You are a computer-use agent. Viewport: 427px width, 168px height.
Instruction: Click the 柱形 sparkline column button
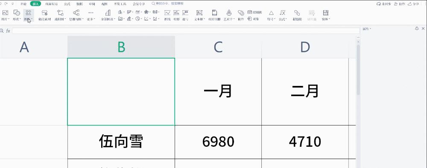tap(176, 15)
